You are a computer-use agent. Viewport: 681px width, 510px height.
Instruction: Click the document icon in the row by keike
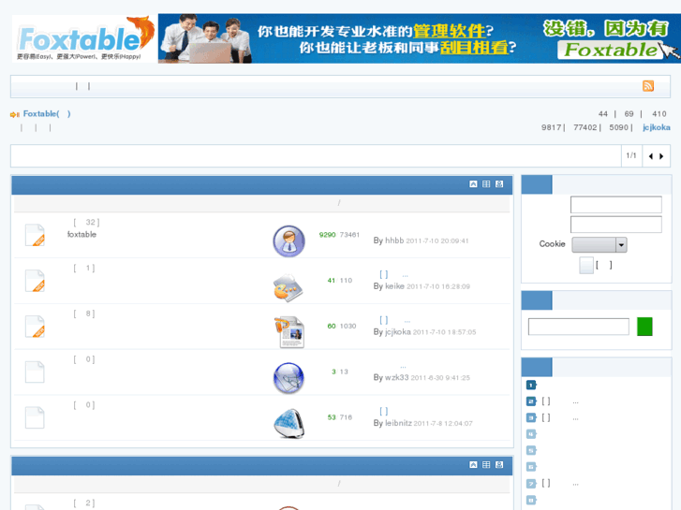pyautogui.click(x=35, y=281)
